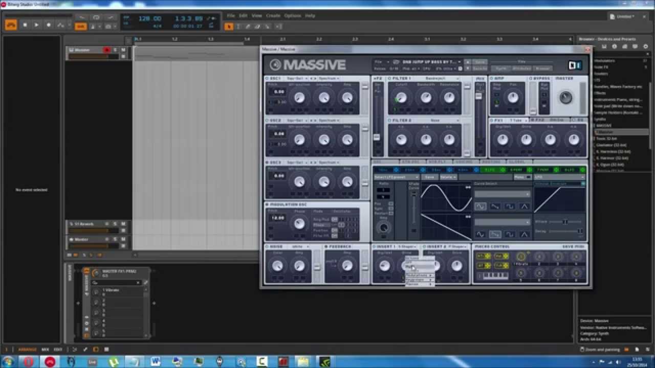Open the Options menu in Bitwig
The height and width of the screenshot is (368, 655).
click(x=292, y=16)
